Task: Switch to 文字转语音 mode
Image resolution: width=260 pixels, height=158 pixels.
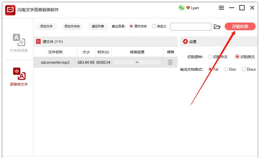Action: 19,43
